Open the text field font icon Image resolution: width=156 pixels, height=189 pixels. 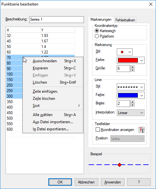click(x=141, y=130)
